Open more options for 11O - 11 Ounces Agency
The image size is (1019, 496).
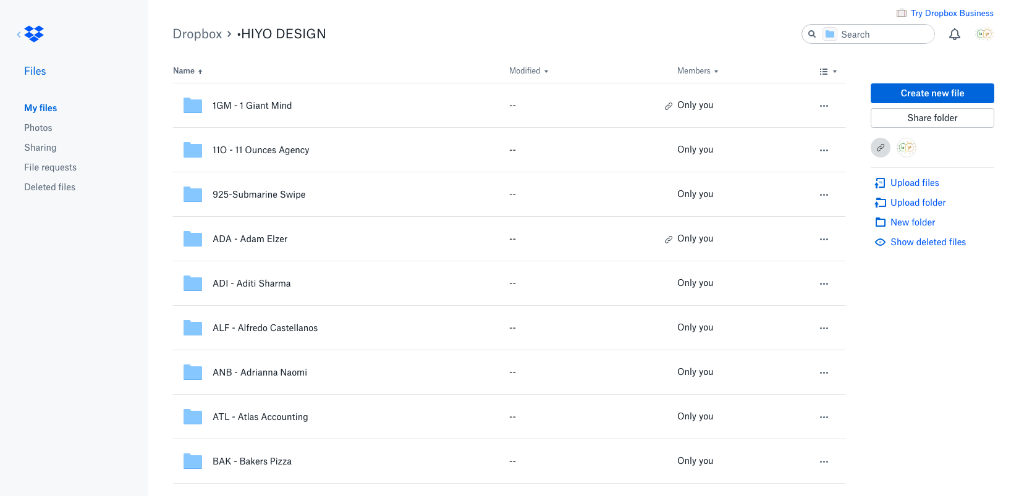tap(824, 151)
